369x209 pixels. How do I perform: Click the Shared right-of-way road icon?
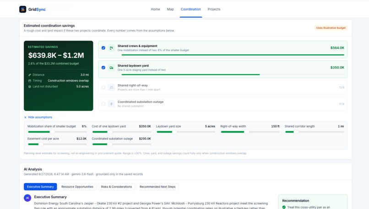click(111, 87)
